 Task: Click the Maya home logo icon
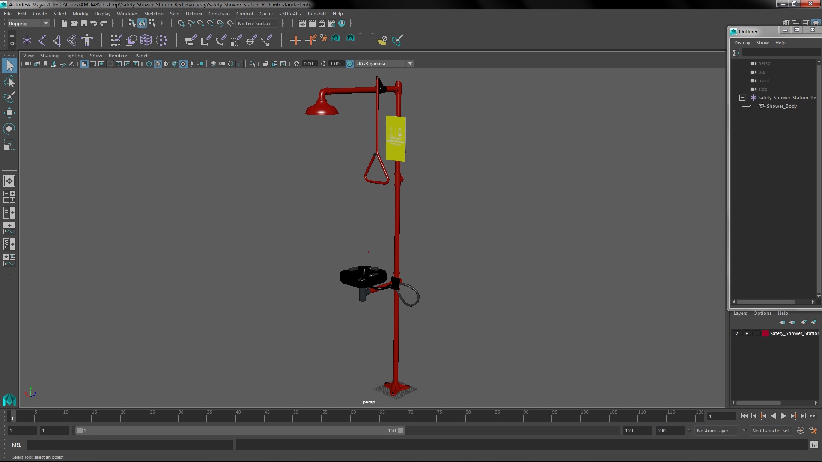tap(9, 400)
